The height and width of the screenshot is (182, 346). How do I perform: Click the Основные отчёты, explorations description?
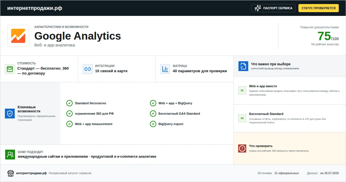tap(287, 120)
